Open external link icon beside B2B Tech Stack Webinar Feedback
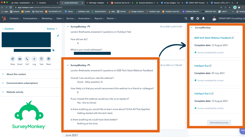The width and height of the screenshot is (245, 137). (233, 38)
